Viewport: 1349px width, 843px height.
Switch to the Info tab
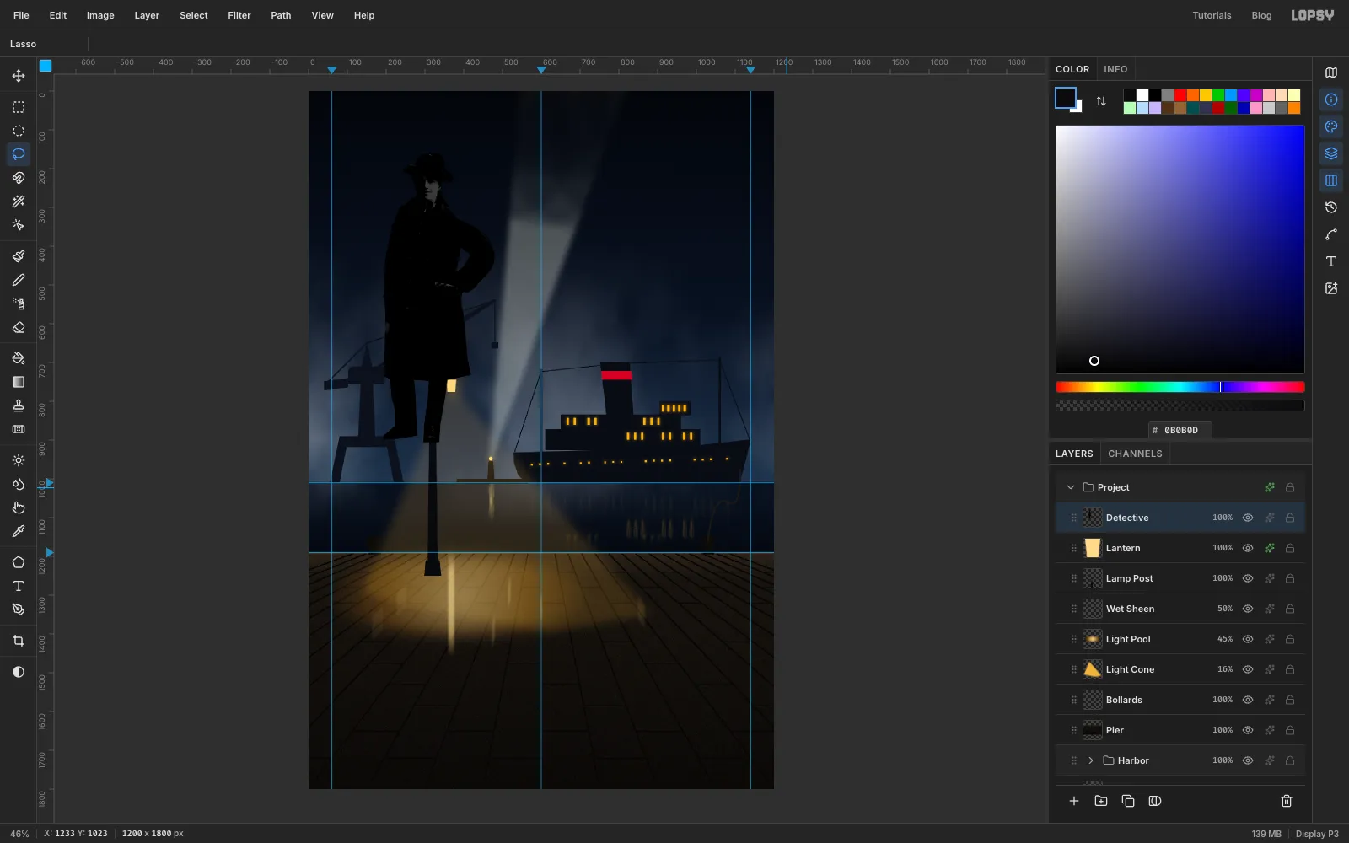(1115, 69)
